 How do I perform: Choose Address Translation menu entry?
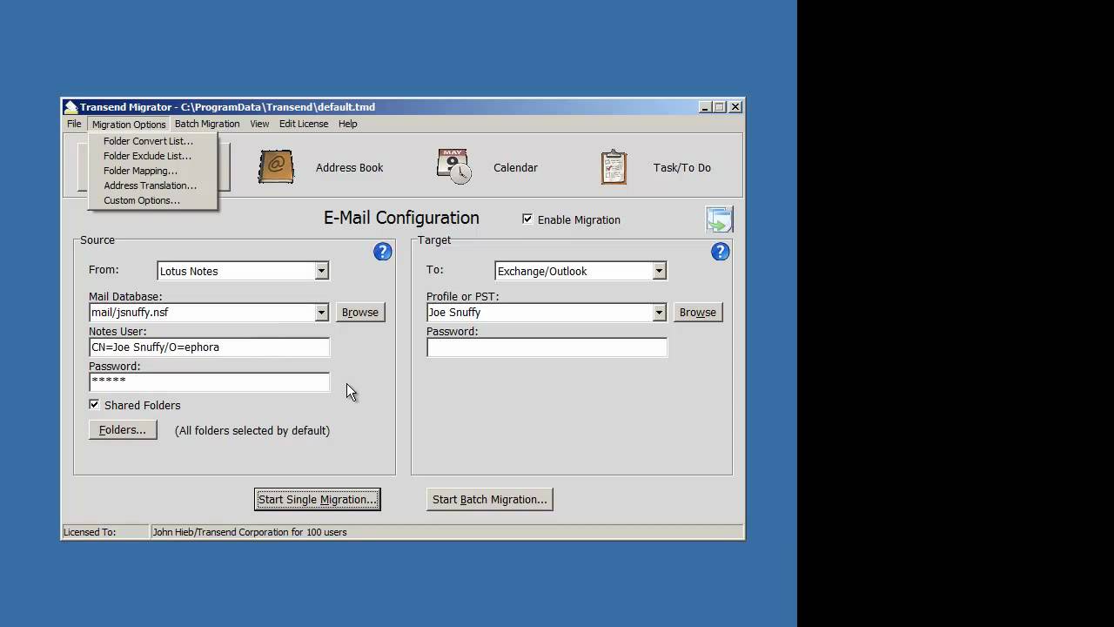152,185
